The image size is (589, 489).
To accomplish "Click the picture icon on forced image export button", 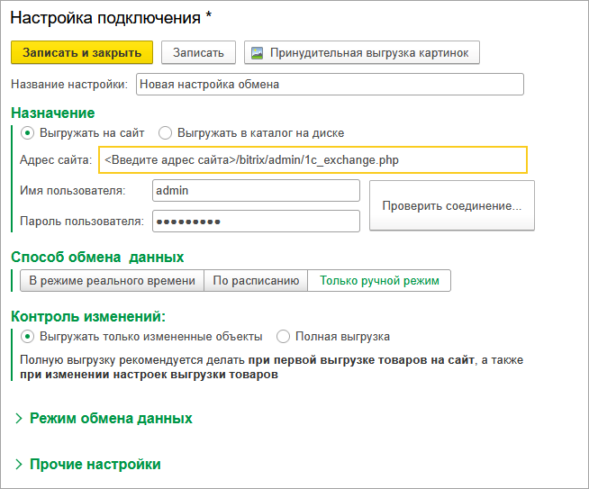I will (257, 52).
